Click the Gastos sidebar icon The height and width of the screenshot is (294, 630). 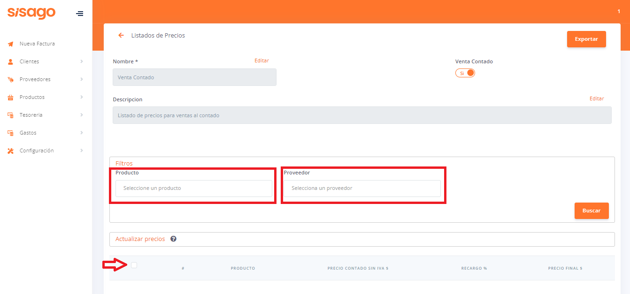click(10, 133)
